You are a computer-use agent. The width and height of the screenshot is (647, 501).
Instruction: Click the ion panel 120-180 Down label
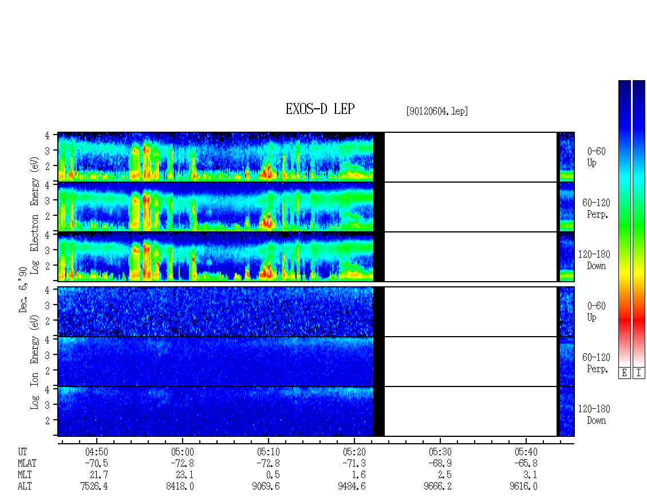tap(594, 415)
